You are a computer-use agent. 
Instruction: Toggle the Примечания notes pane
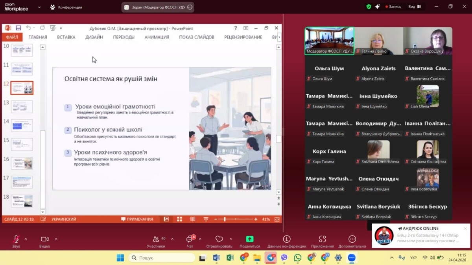[137, 219]
